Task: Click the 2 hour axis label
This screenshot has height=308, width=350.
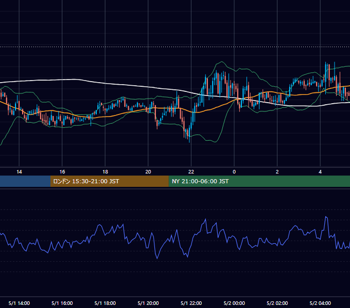Action: [x=277, y=172]
